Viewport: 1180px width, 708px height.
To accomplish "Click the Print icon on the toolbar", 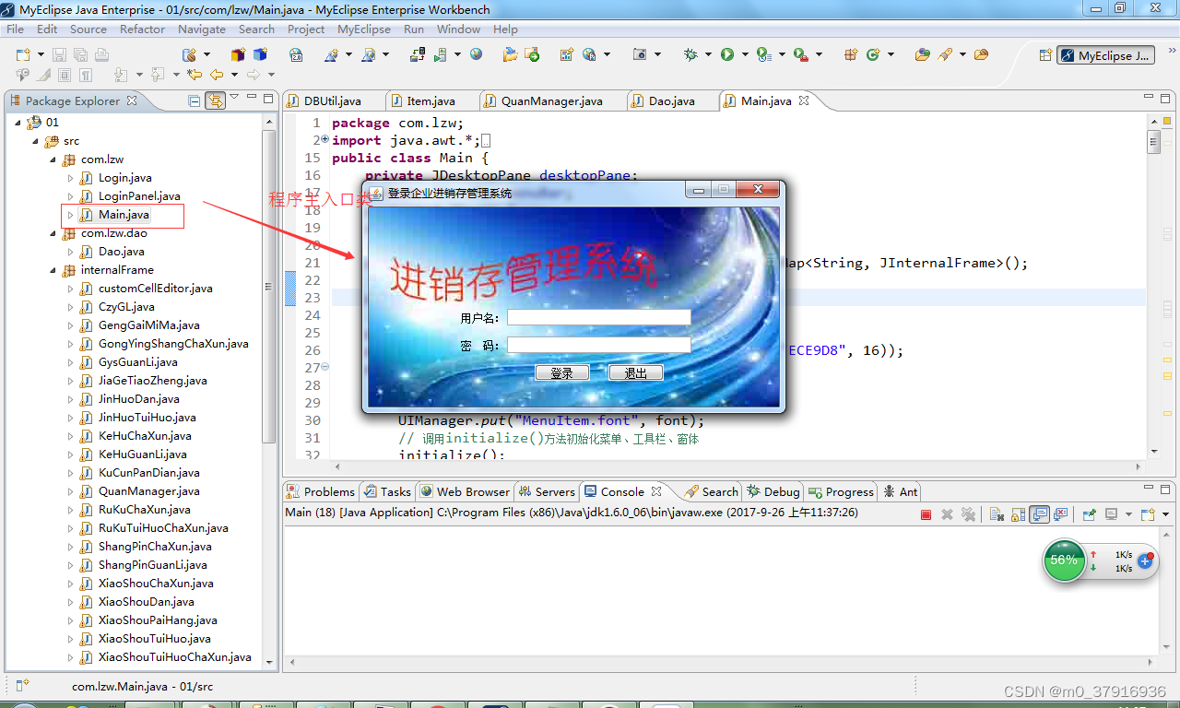I will coord(102,54).
